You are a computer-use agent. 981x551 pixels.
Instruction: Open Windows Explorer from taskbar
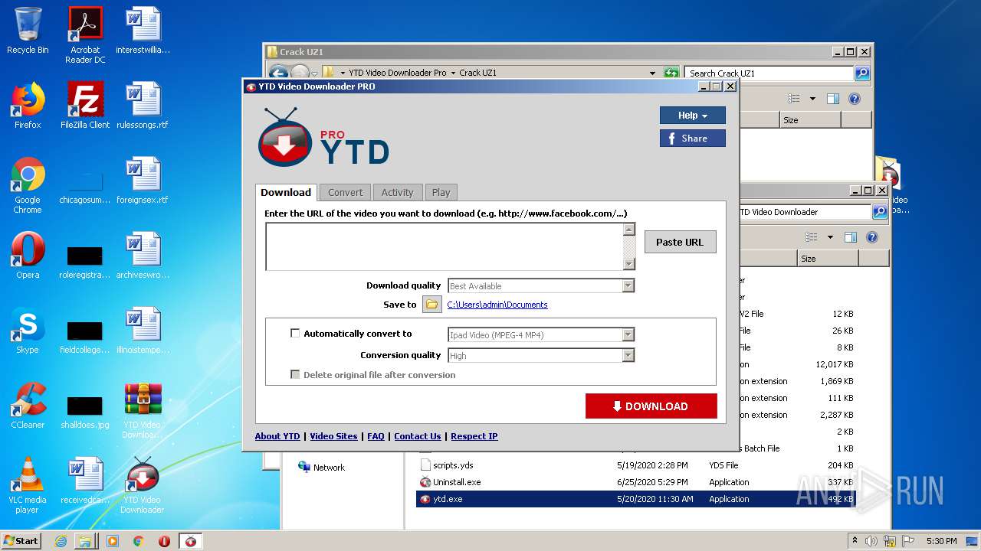85,541
